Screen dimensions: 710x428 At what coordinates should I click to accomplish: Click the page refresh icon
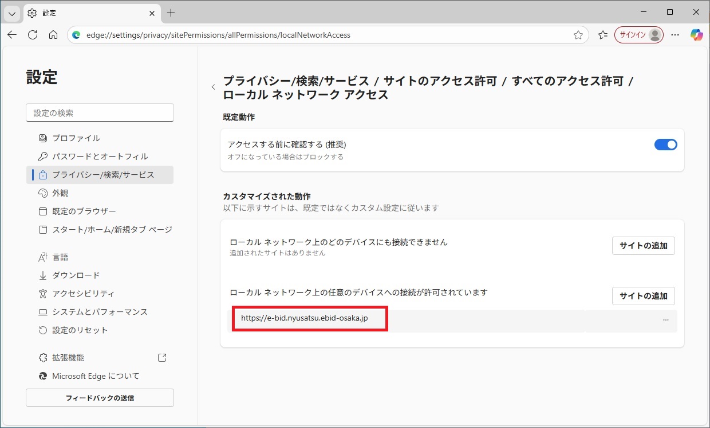[x=33, y=35]
